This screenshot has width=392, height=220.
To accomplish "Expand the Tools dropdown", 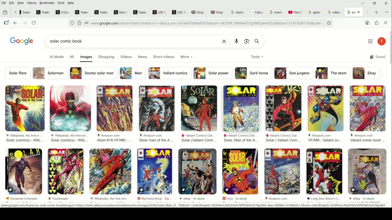I will coord(257,57).
